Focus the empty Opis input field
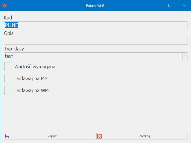The image size is (191, 143). [x=95, y=41]
